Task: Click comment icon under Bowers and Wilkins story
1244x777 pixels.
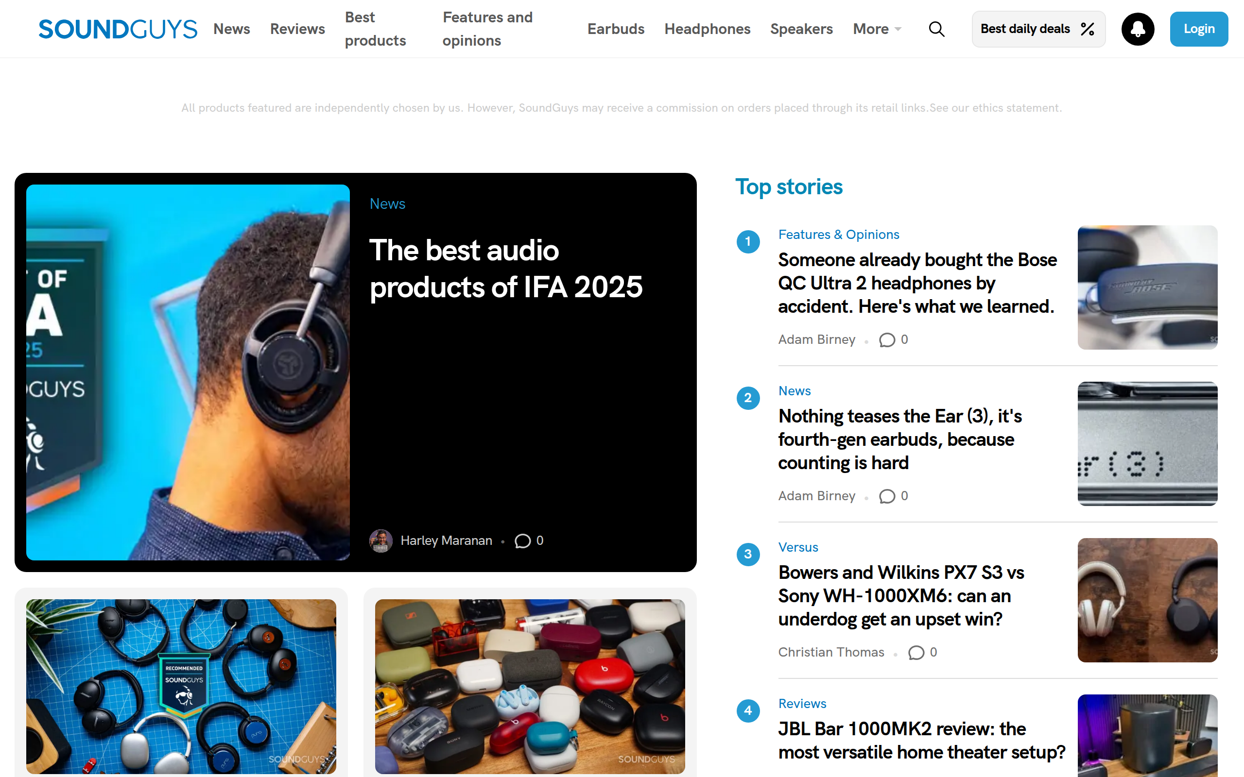Action: [x=916, y=652]
